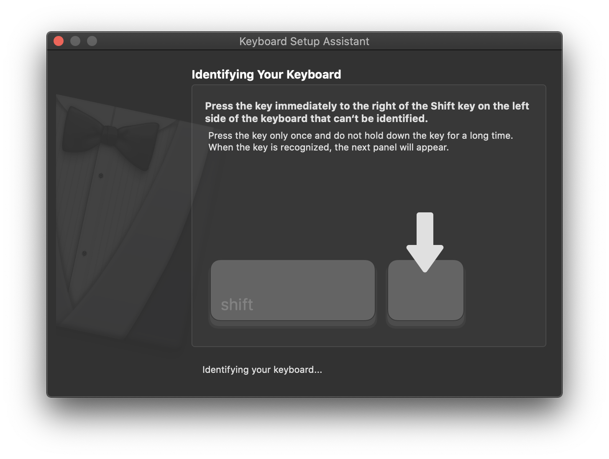Click the grayed-out minimize window button
The width and height of the screenshot is (609, 459).
(x=75, y=41)
